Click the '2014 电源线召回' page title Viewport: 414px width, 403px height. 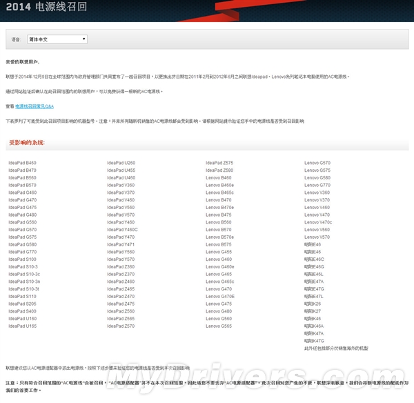pos(46,7)
